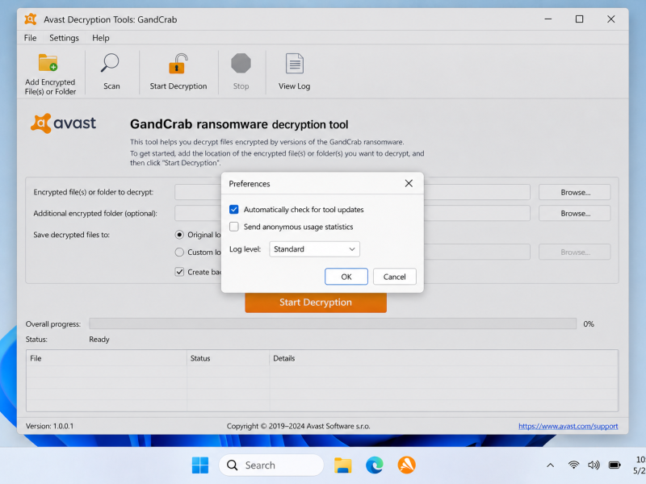This screenshot has width=646, height=484.
Task: Browse for encrypted file or folder
Action: point(575,192)
